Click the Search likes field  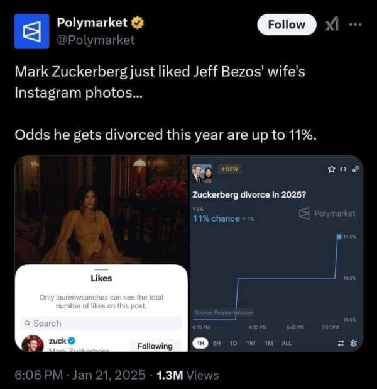pyautogui.click(x=102, y=323)
